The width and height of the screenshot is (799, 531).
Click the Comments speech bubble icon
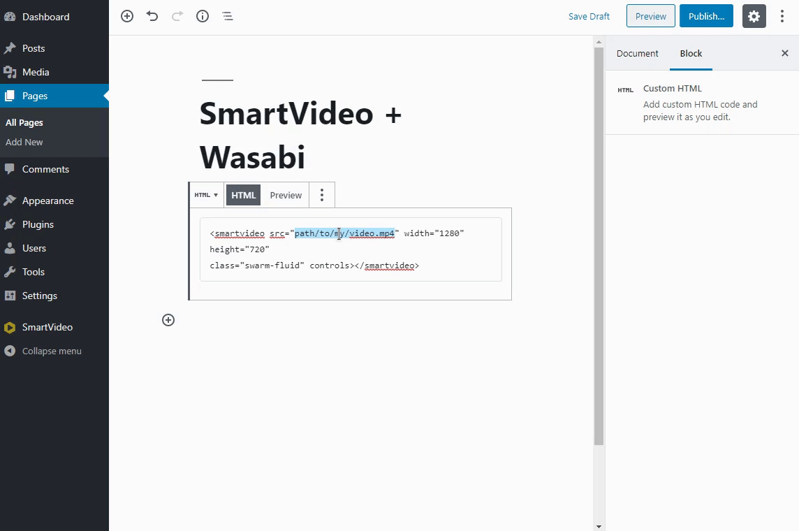point(10,169)
